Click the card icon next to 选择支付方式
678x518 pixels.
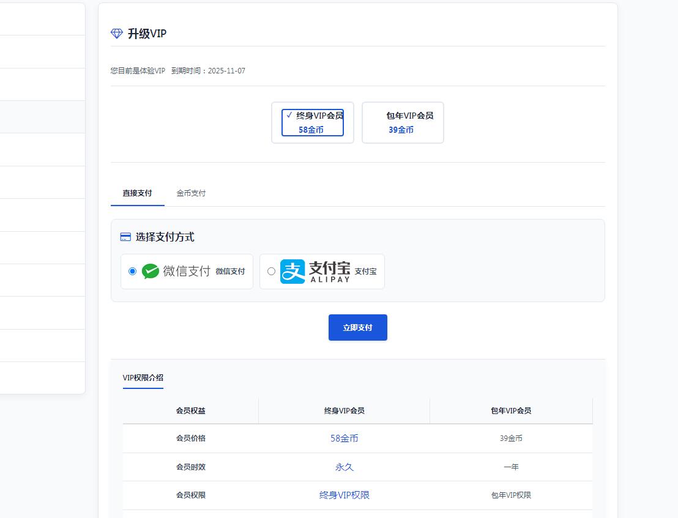(125, 237)
